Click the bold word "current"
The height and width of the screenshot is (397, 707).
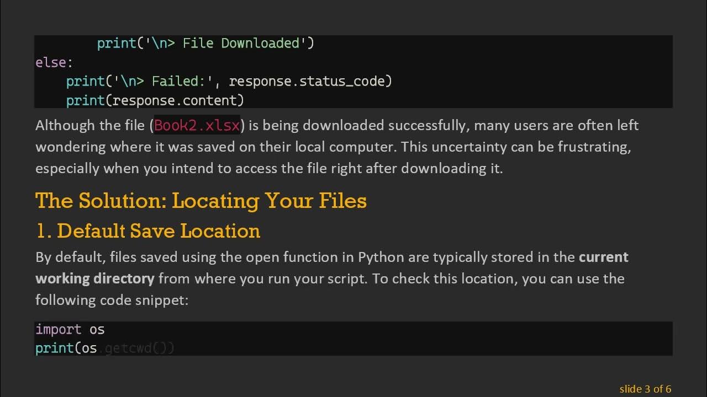(x=603, y=257)
